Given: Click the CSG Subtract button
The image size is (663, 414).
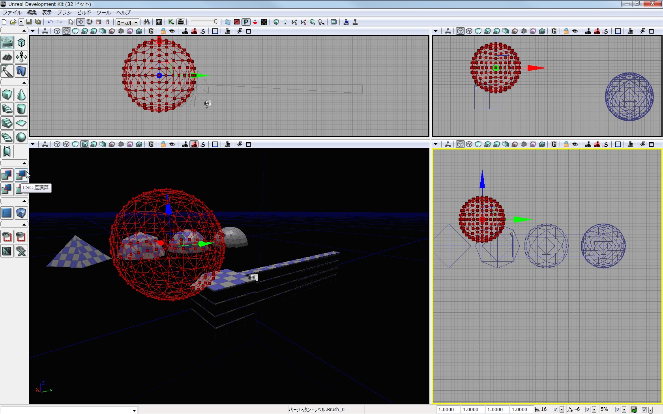Looking at the screenshot, I should [x=21, y=175].
